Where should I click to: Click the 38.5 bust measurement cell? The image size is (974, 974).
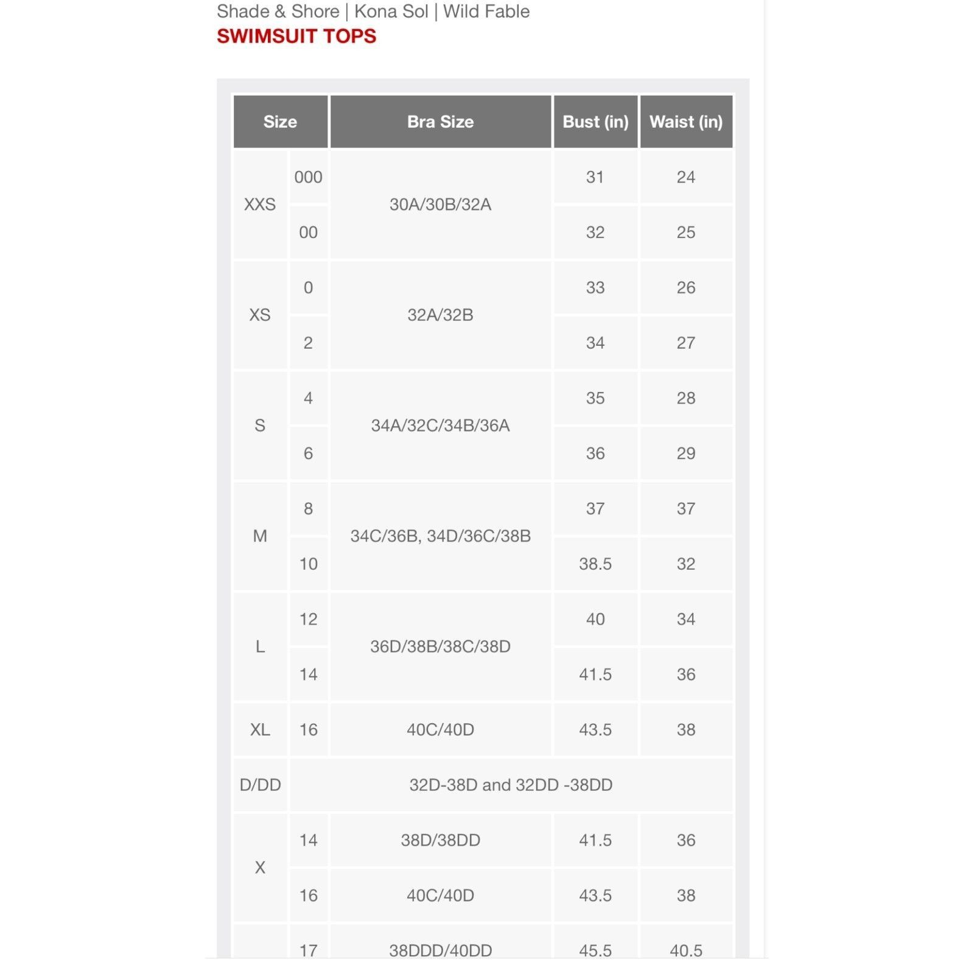click(x=595, y=564)
